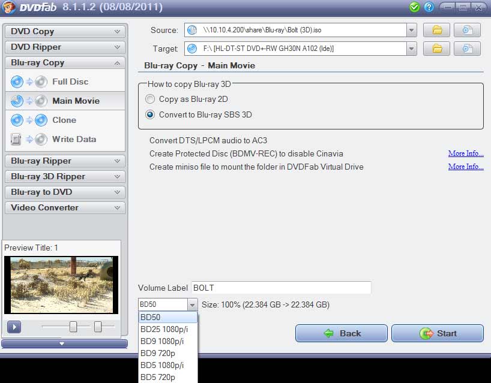The width and height of the screenshot is (491, 383).
Task: Click the Target drive text field
Action: pos(295,49)
